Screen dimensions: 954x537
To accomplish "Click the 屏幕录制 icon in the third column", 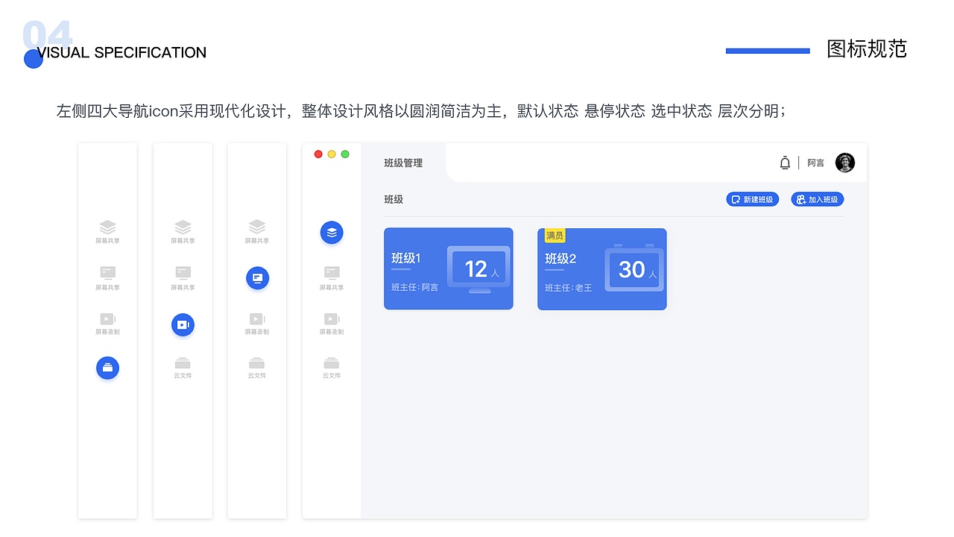I will [x=256, y=319].
